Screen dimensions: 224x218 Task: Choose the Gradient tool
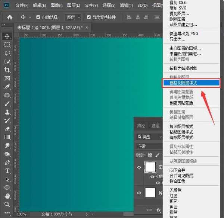point(7,137)
